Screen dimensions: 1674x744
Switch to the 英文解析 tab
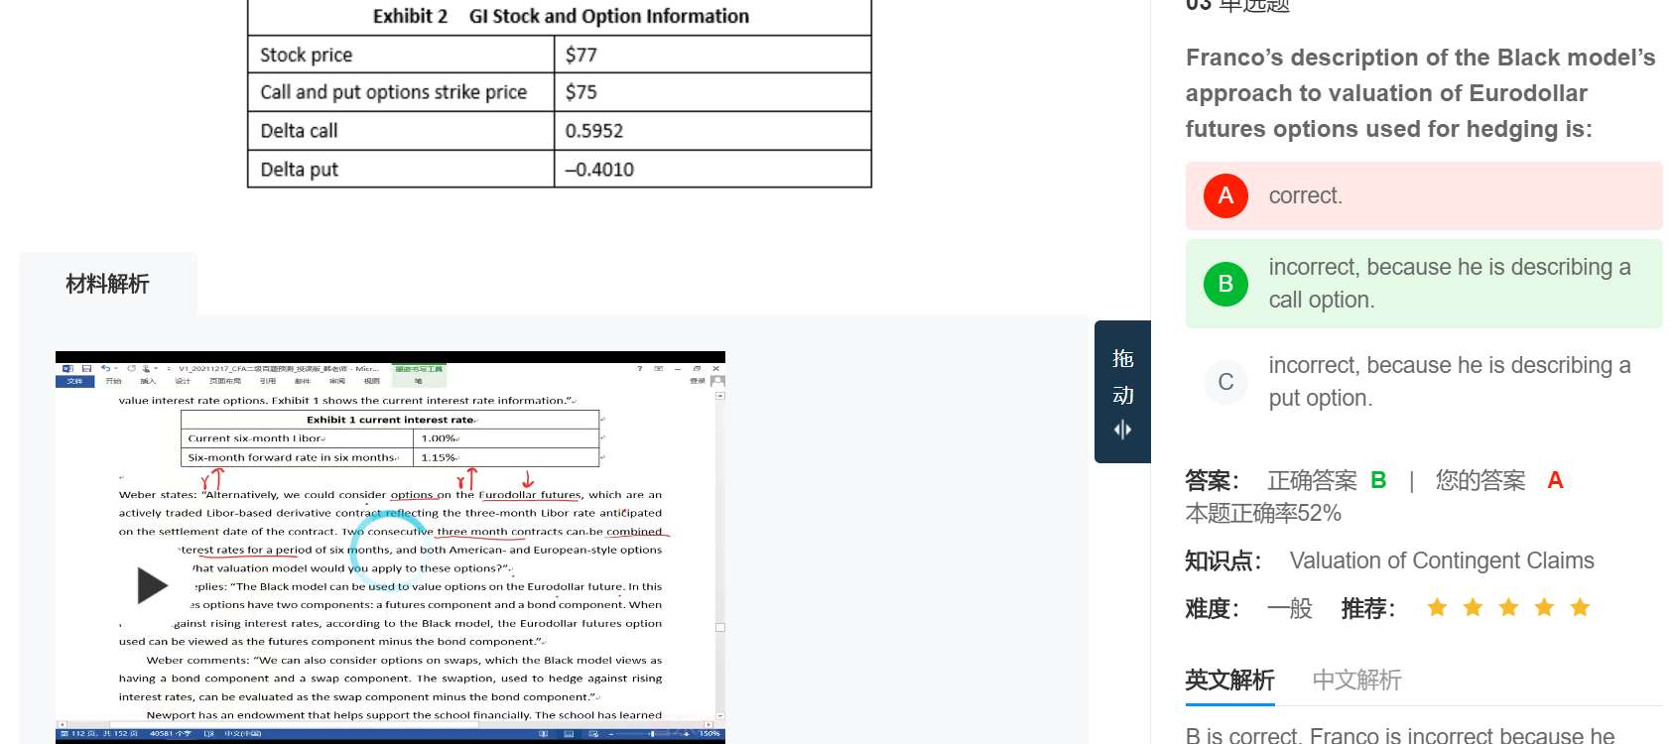1229,681
